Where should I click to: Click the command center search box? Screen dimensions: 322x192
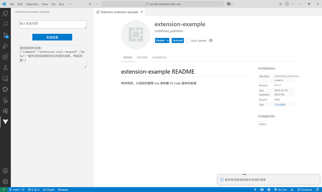162,4
